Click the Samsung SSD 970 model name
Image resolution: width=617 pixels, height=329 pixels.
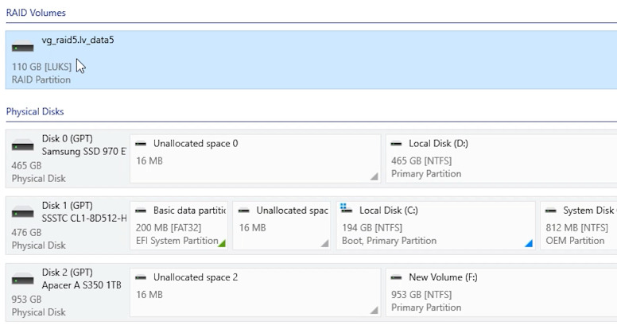tap(84, 151)
